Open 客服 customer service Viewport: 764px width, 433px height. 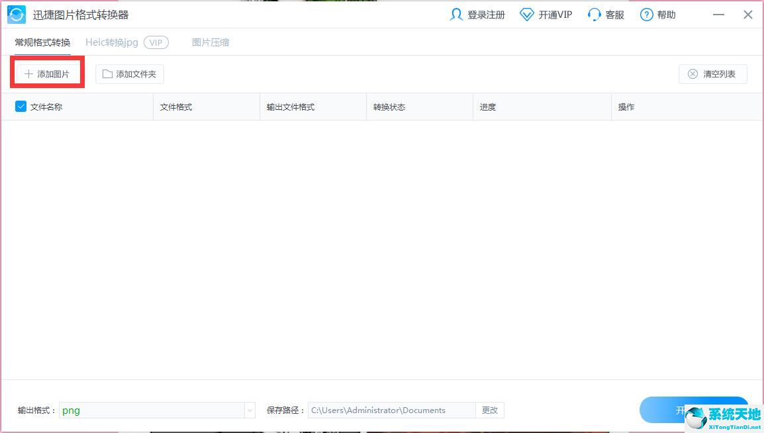point(606,15)
